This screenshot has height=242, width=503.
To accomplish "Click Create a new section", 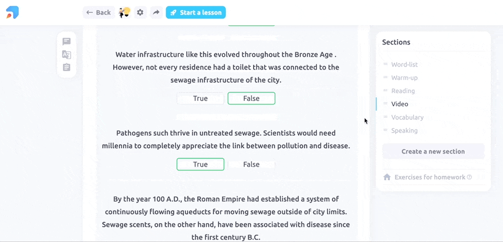I will [433, 151].
